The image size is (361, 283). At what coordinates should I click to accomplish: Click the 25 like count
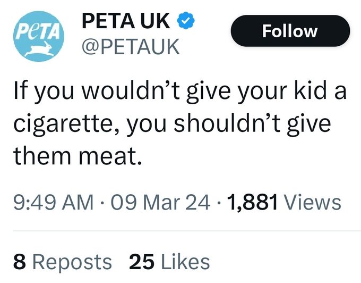pos(141,262)
